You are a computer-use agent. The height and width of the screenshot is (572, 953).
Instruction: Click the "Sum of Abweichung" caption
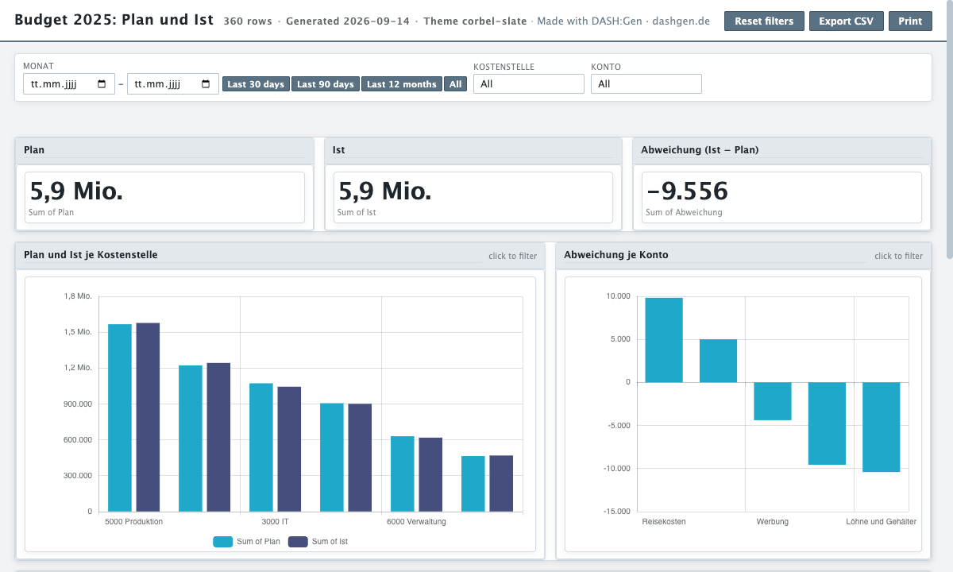684,213
